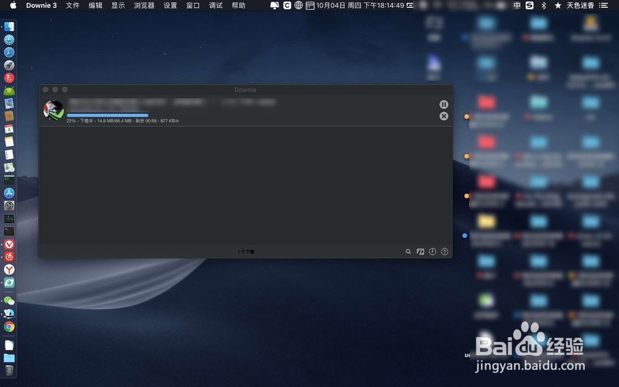Screen dimensions: 619x387
Task: Open the search icon in Downie's bottom bar
Action: pos(408,251)
